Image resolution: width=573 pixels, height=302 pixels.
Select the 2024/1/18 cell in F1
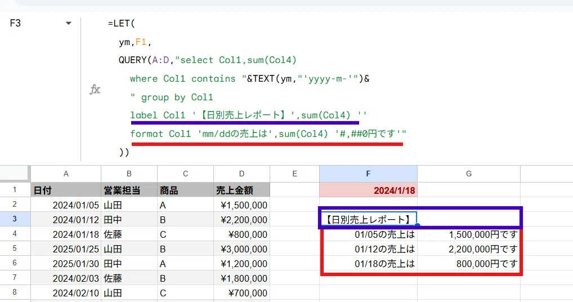coord(368,190)
